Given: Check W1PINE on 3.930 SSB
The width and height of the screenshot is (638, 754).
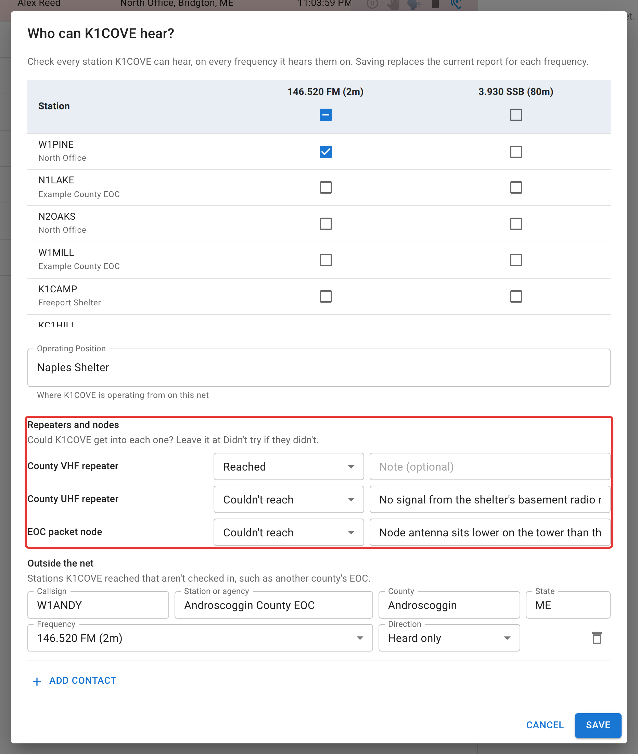Looking at the screenshot, I should 516,152.
